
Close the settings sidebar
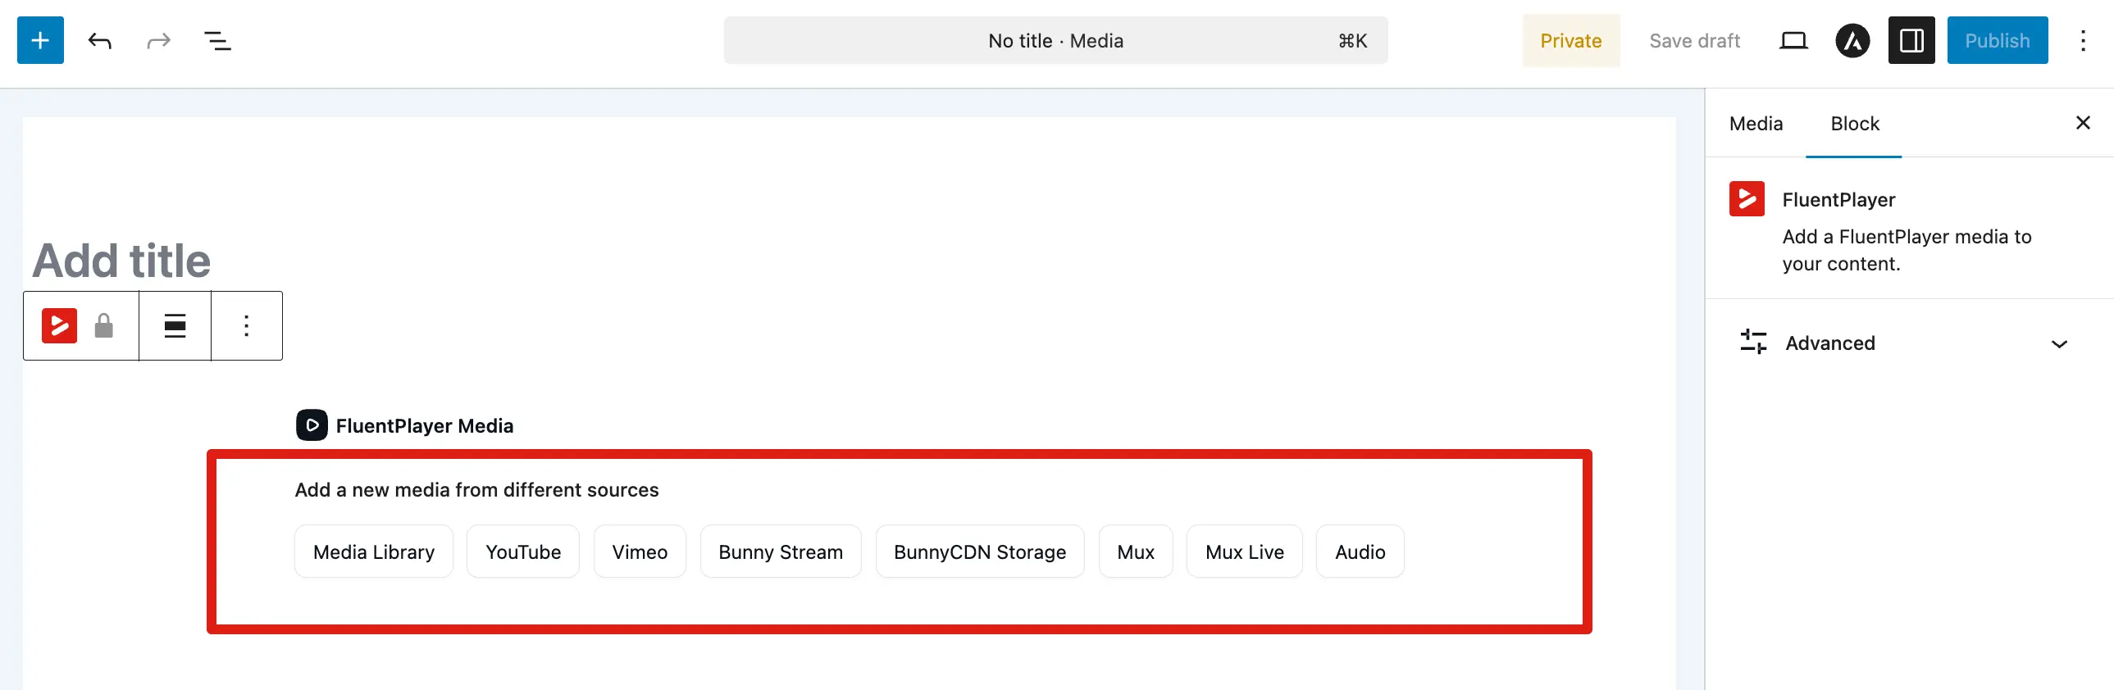(2082, 123)
